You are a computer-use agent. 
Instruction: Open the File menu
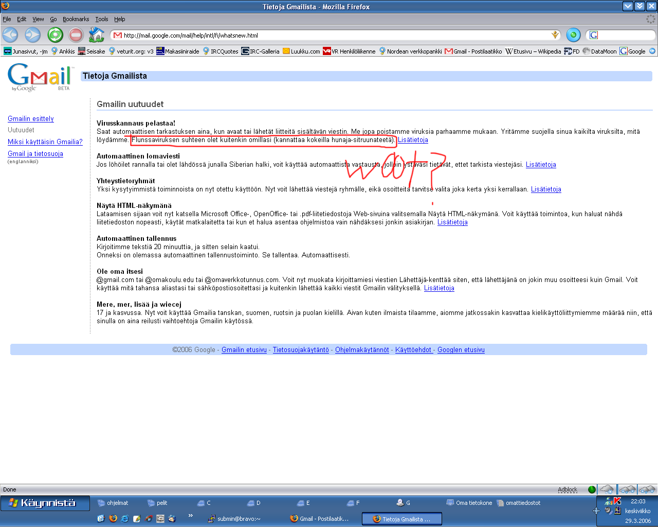[7, 19]
